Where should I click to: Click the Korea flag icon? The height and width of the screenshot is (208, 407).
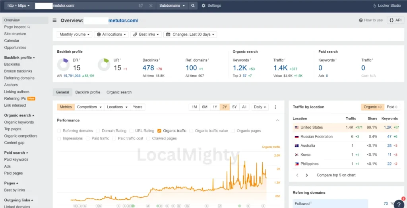(297, 155)
